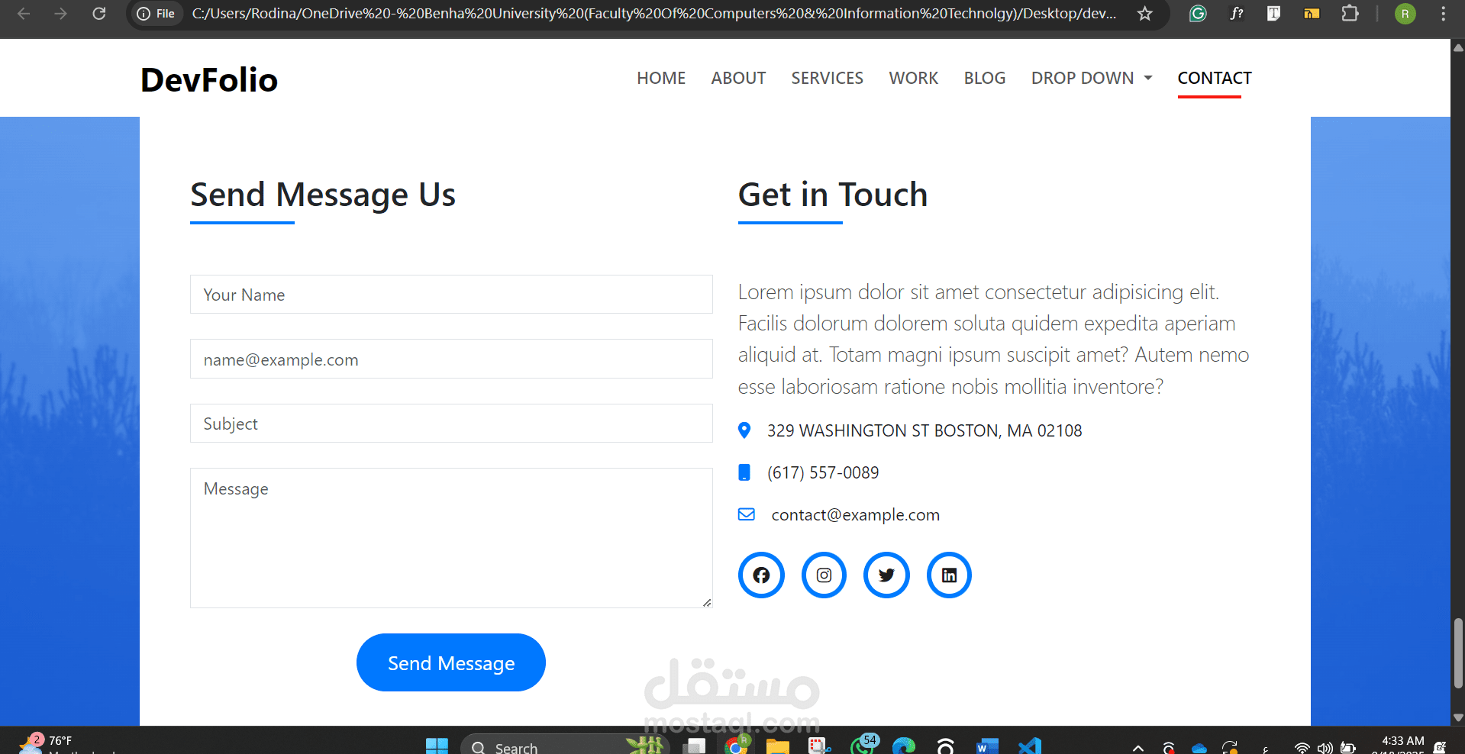
Task: Show hidden system tray icons chevron
Action: click(x=1137, y=748)
